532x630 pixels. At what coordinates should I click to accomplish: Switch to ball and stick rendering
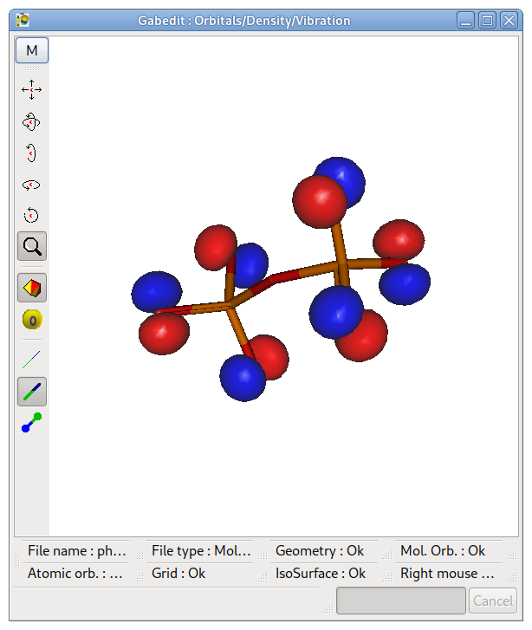[x=32, y=424]
